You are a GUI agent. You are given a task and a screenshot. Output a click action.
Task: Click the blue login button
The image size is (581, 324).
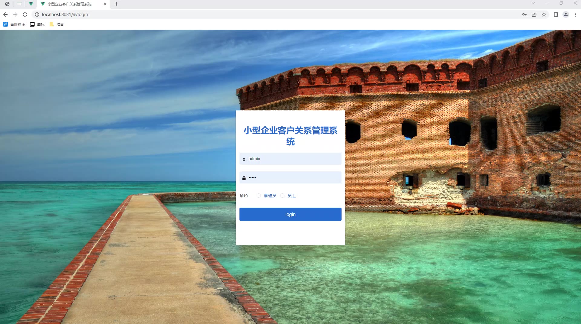point(290,214)
